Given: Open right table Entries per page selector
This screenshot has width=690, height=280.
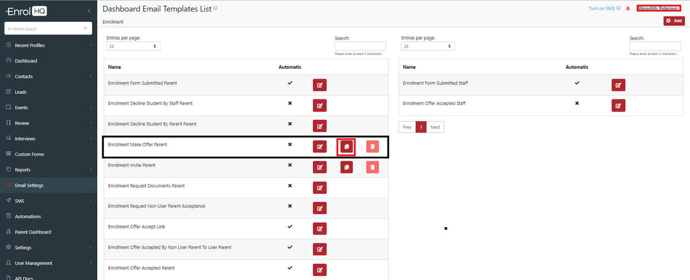Looking at the screenshot, I should [x=427, y=46].
